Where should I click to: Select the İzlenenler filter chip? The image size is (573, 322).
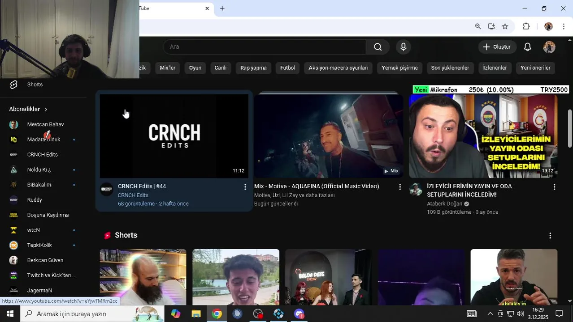[495, 68]
